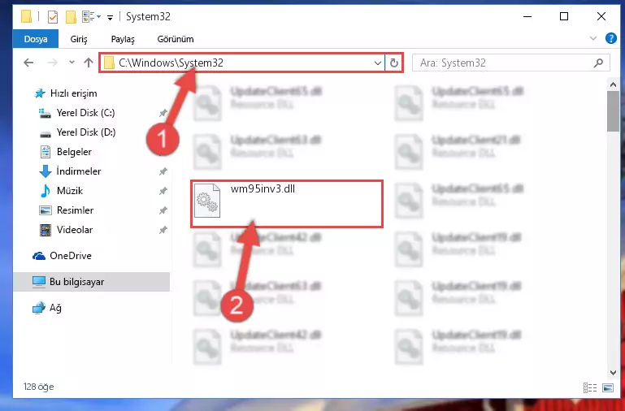
Task: Click the address bar path C:\Windows\System32
Action: click(x=171, y=63)
